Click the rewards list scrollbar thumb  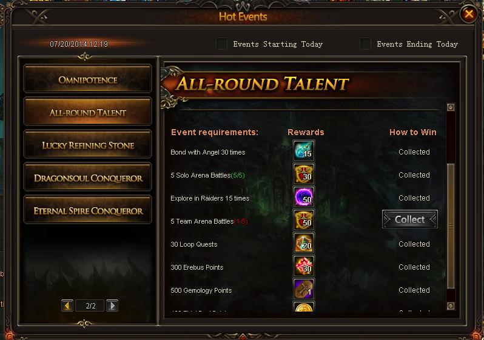tap(451, 226)
